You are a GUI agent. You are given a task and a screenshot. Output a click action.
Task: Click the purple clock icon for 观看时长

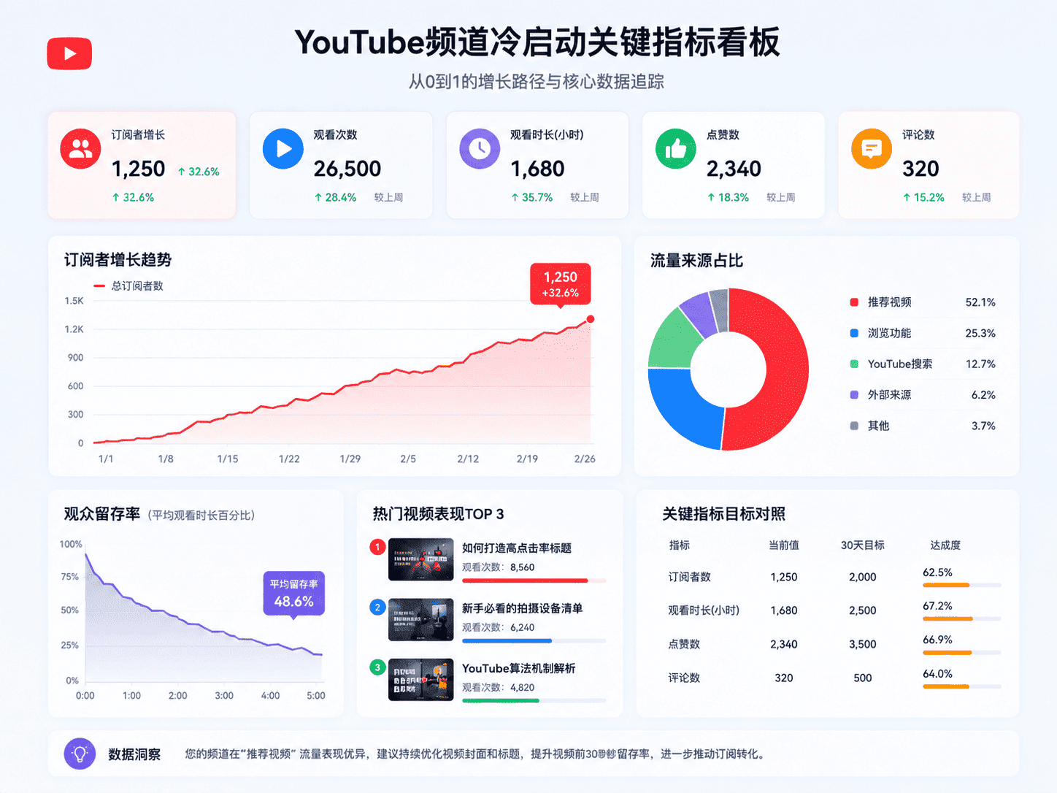(480, 148)
